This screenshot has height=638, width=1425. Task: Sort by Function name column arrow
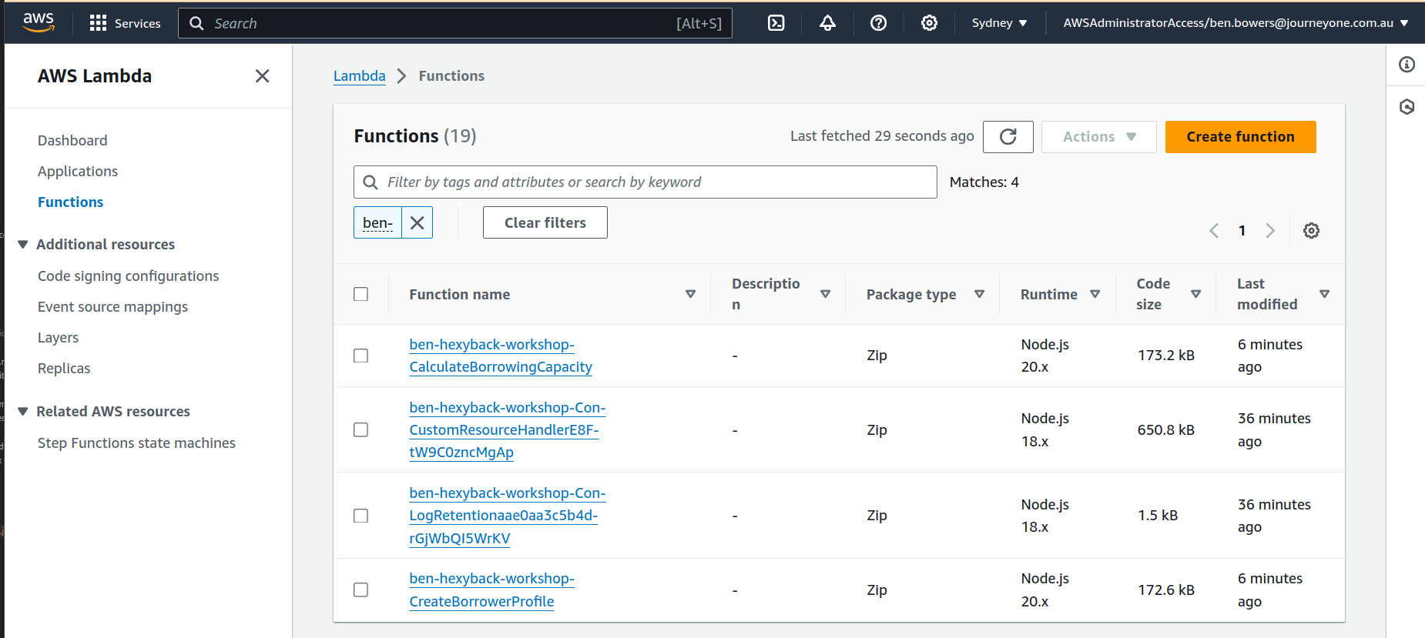click(690, 294)
